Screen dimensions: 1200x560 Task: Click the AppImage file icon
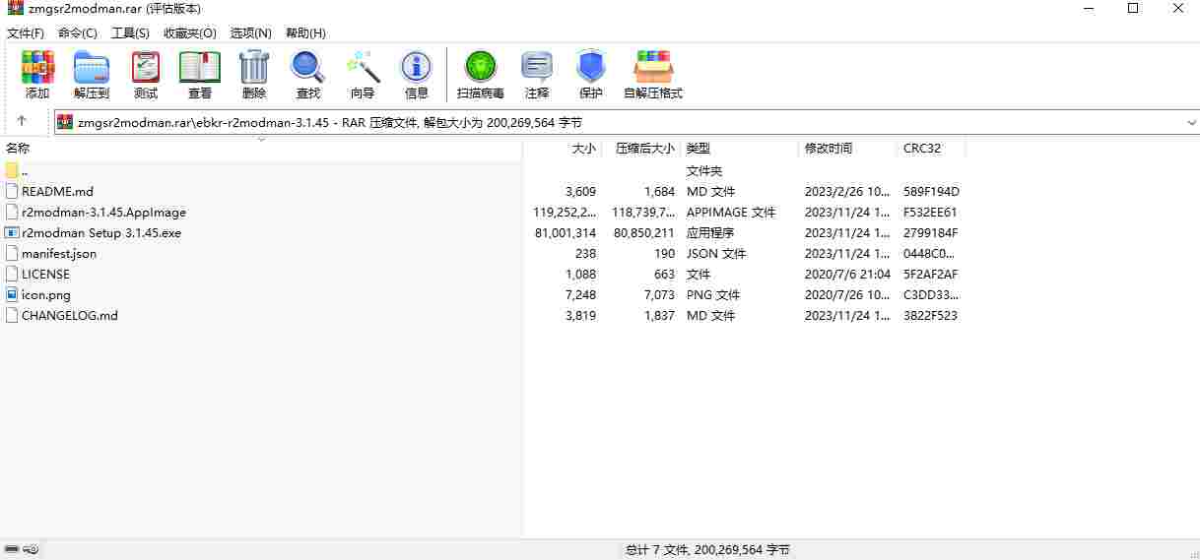click(12, 212)
